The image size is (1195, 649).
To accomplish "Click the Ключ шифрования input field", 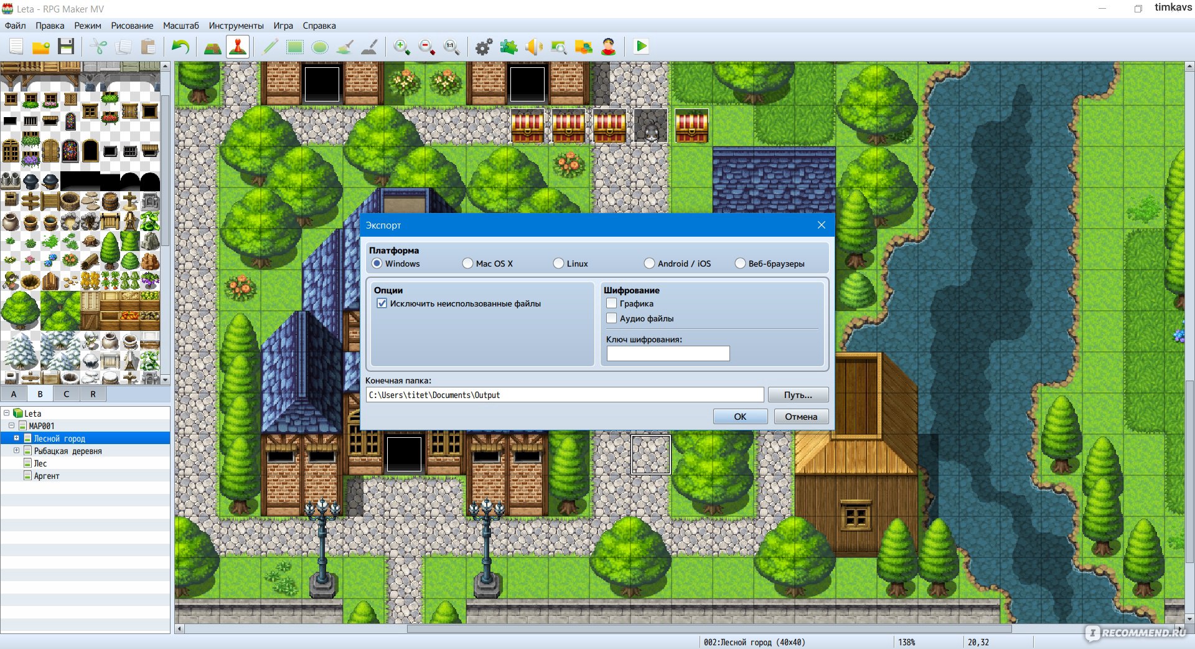I will 668,354.
